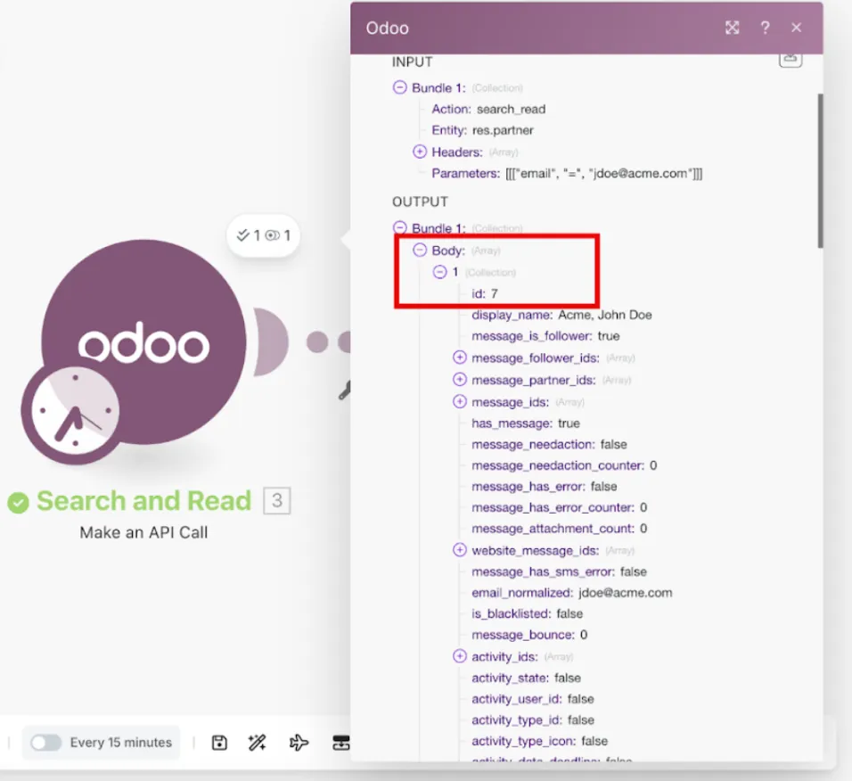Click the module number 3 badge
The image size is (852, 781).
277,500
